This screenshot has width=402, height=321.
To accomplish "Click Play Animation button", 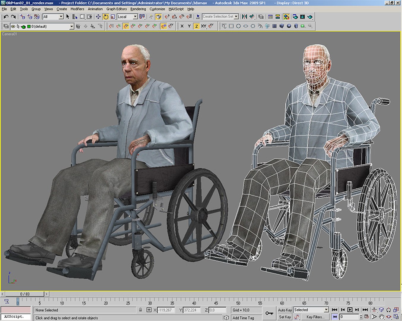I will point(350,310).
